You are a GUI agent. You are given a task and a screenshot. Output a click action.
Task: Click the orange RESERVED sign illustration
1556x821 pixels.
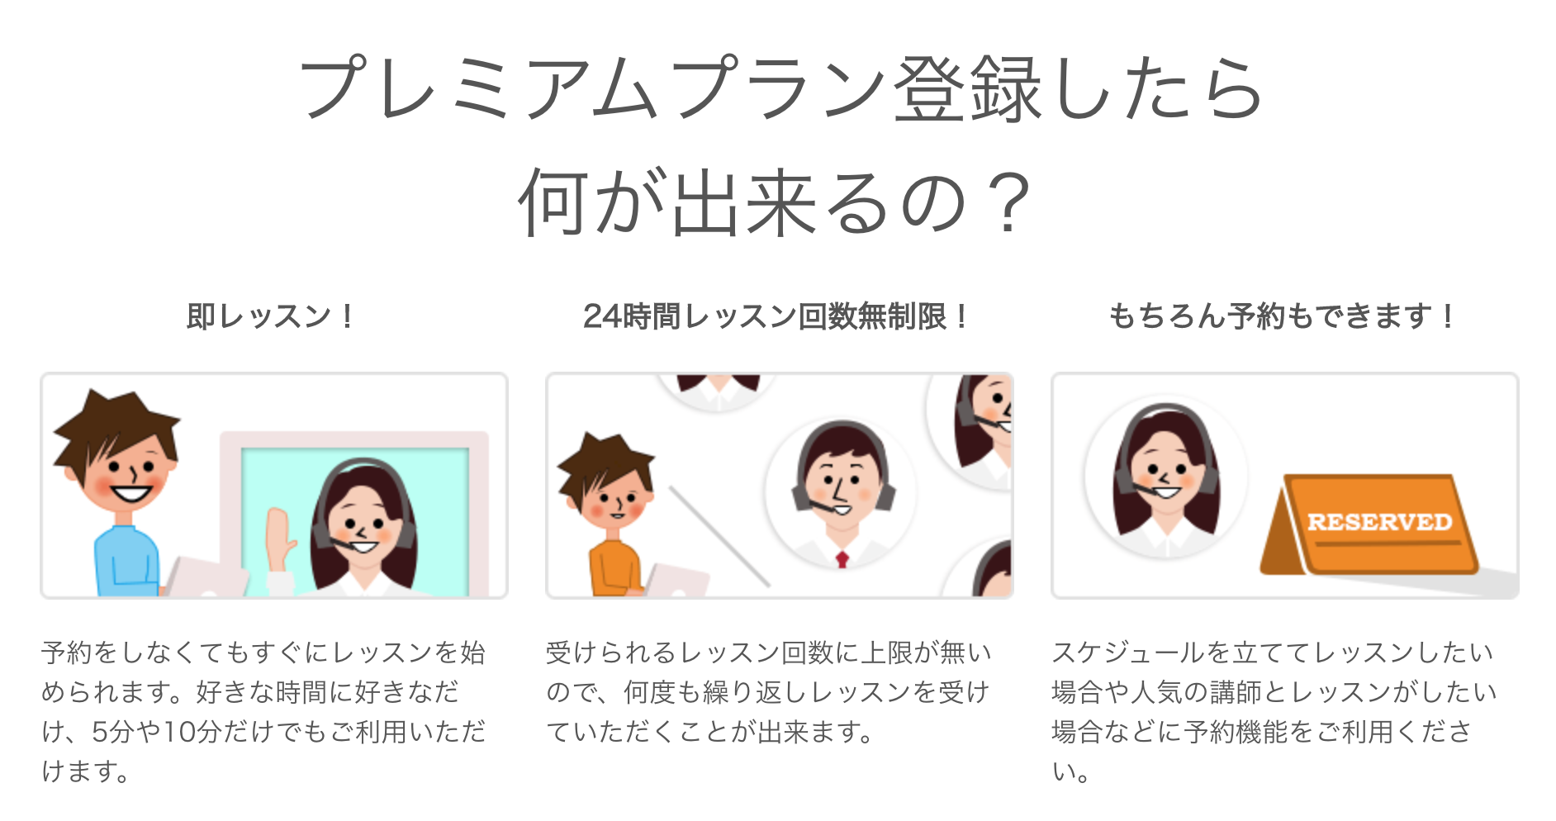pyautogui.click(x=1369, y=524)
